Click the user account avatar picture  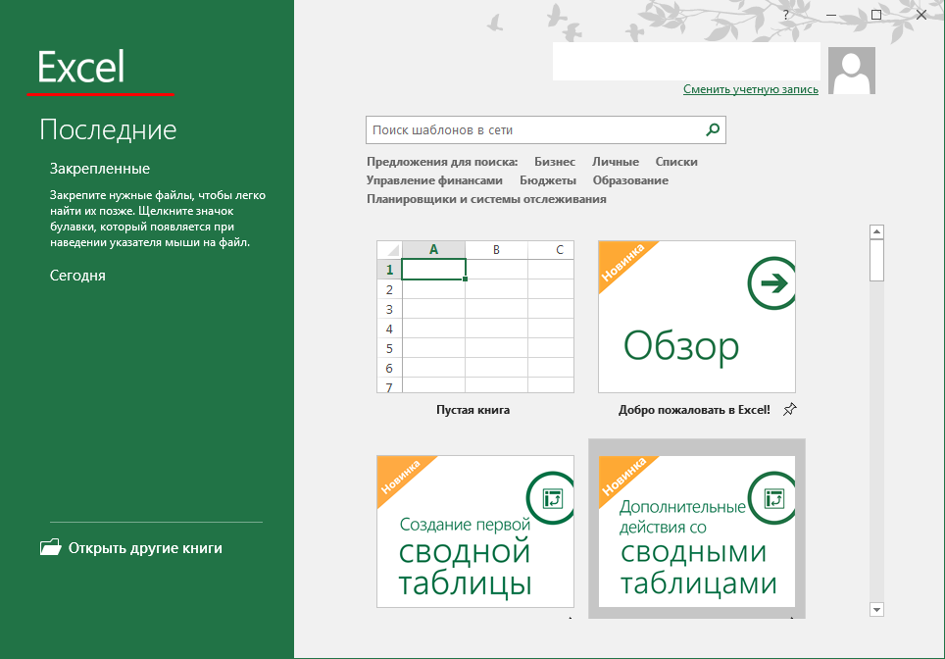852,71
